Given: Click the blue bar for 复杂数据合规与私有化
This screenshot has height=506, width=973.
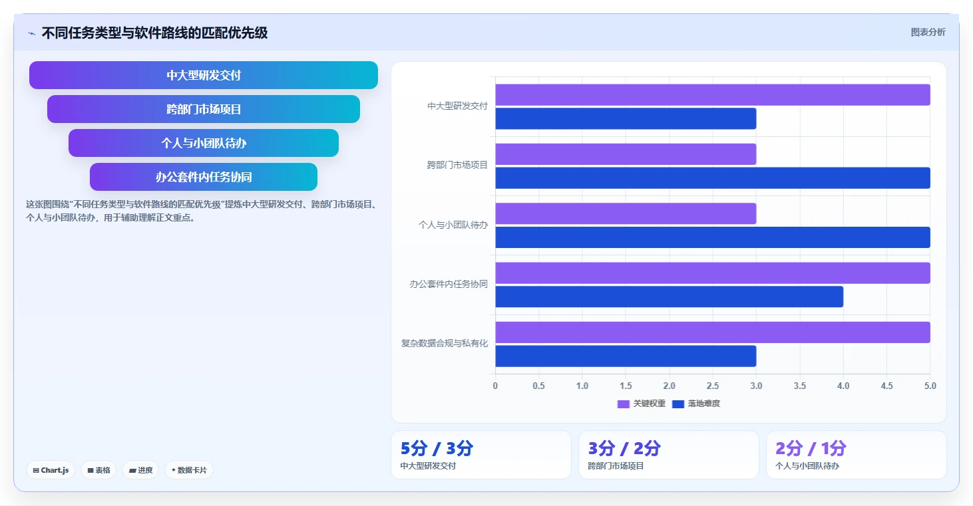Looking at the screenshot, I should point(626,356).
